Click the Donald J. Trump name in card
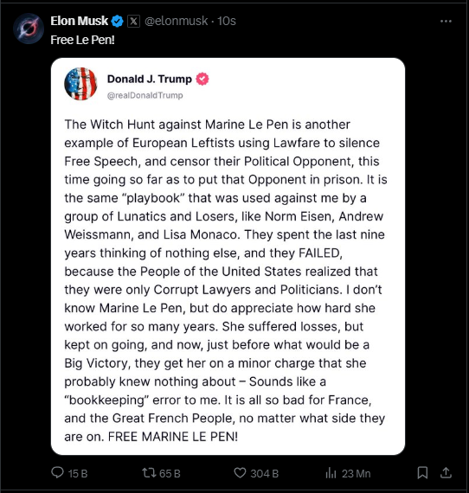469x493 pixels. coord(150,79)
